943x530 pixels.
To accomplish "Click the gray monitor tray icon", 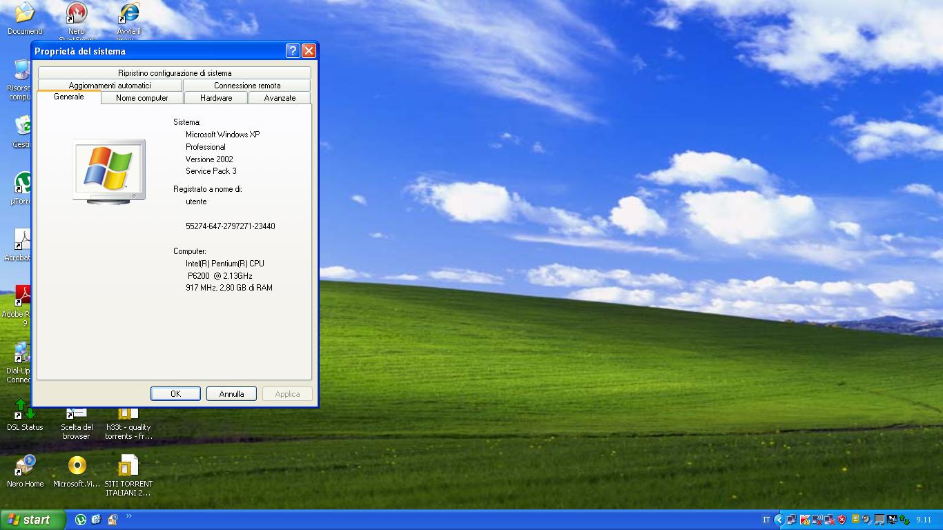I will (x=879, y=520).
